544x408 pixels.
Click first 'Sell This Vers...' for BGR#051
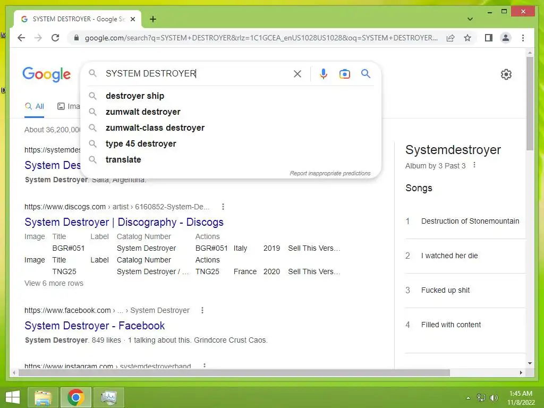[314, 249]
